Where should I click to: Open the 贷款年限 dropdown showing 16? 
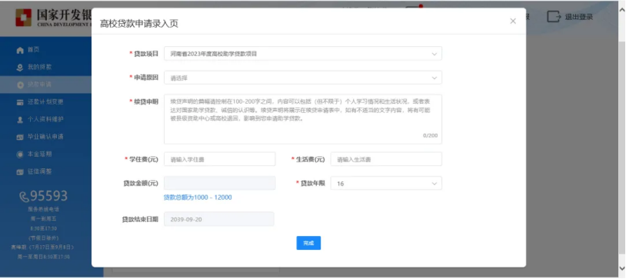pyautogui.click(x=386, y=183)
